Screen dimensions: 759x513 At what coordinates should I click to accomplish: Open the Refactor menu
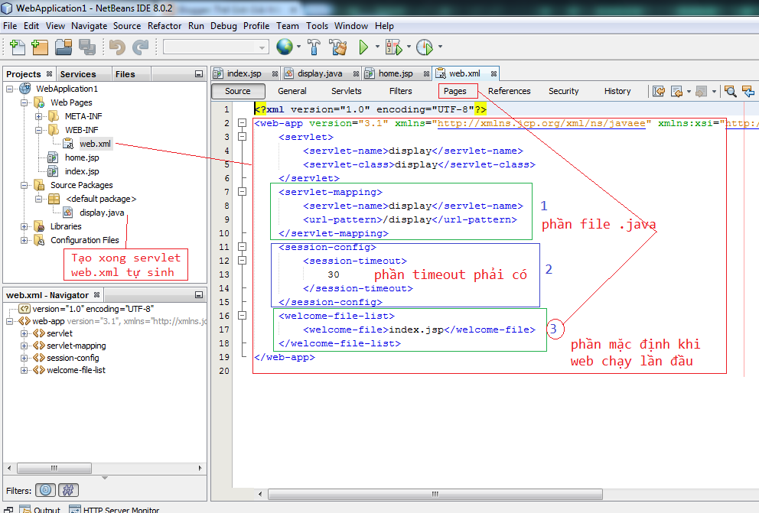point(164,25)
